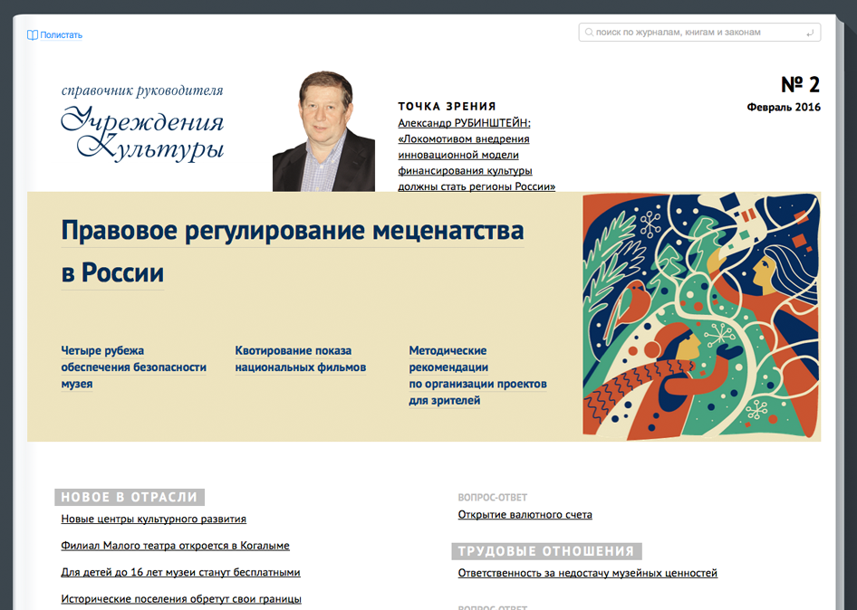
Task: Select the НОВОЕ В ОТРАСЛИ section header
Action: click(130, 497)
